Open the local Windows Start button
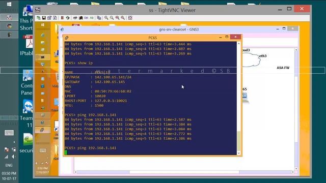This screenshot has width=326, height=183. (9, 4)
